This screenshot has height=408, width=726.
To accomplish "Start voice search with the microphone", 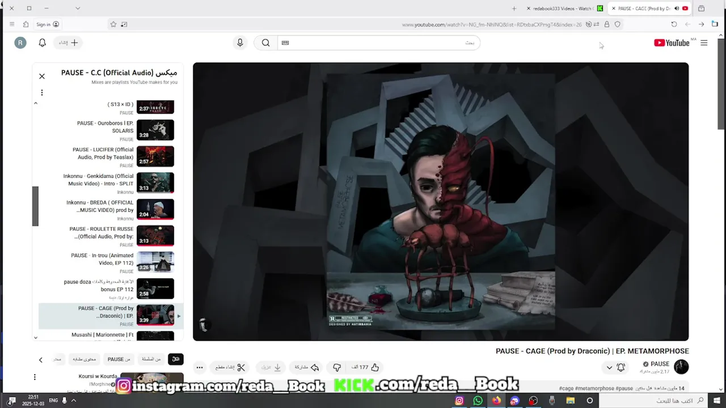I will [x=240, y=42].
